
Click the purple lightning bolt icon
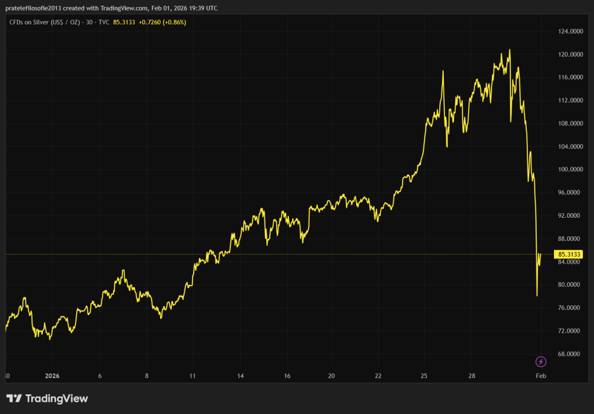(x=541, y=362)
